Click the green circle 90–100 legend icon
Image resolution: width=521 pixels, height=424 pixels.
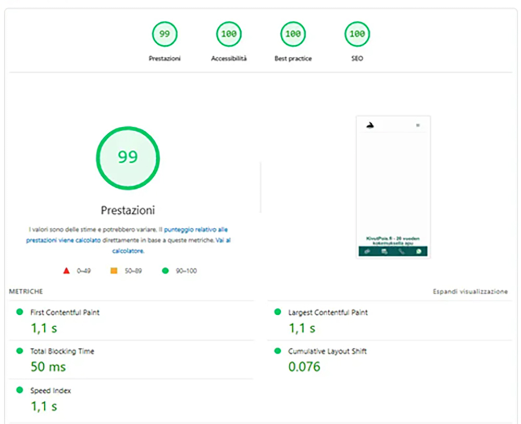166,271
